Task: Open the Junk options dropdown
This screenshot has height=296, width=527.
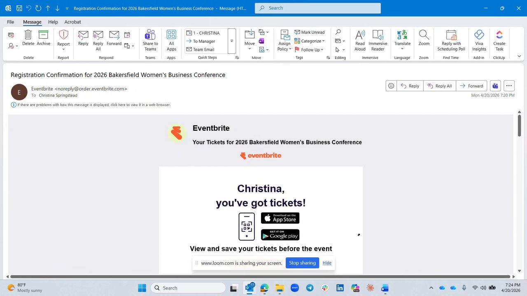Action: coord(13,46)
